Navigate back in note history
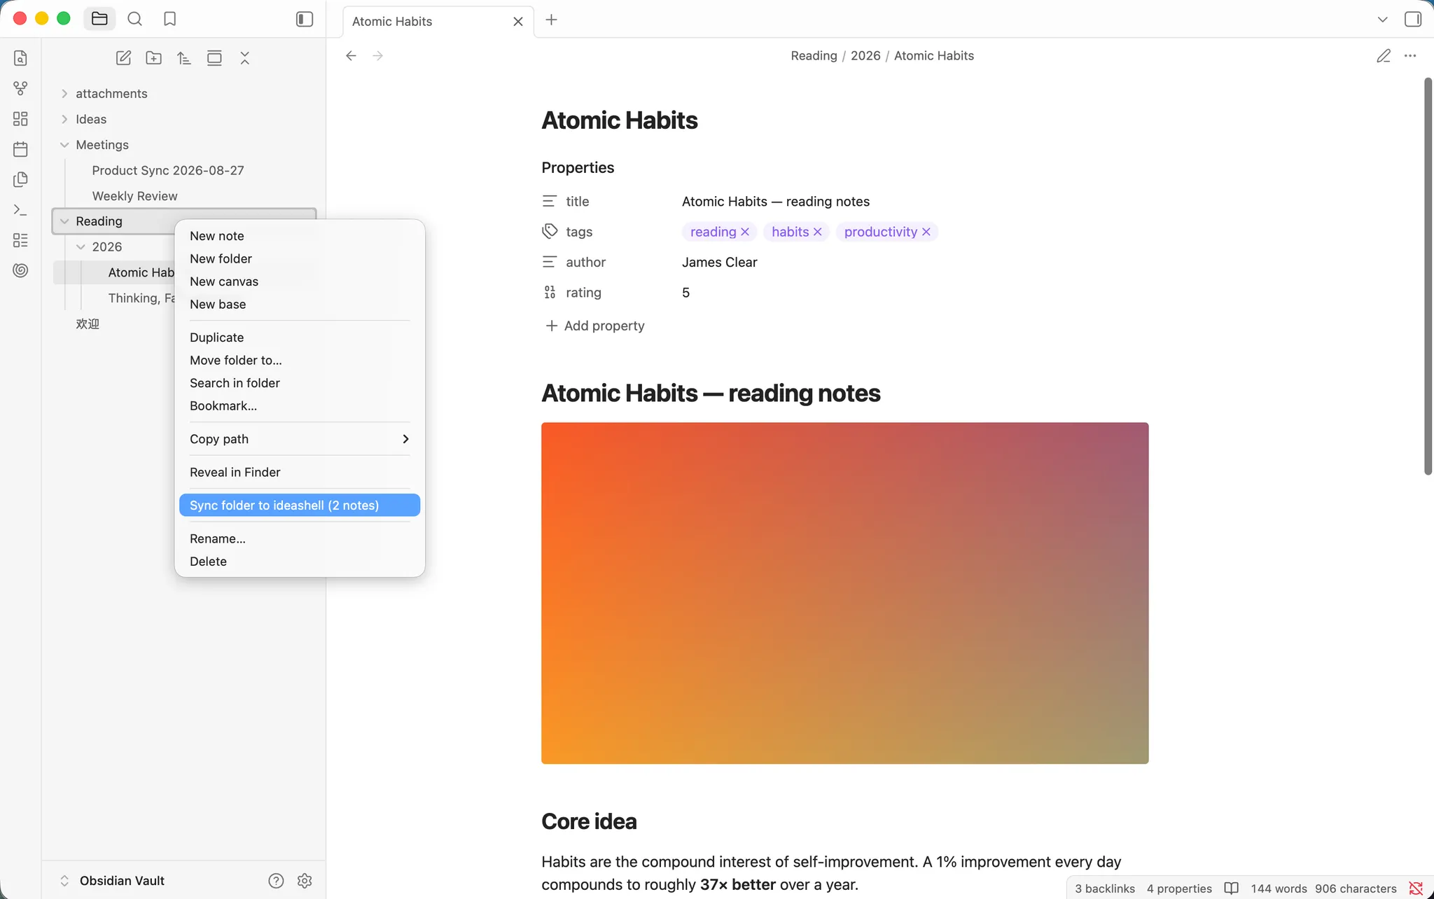 click(351, 55)
